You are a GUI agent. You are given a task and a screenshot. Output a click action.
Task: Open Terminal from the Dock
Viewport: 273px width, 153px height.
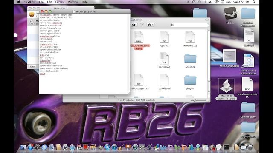pyautogui.click(x=226, y=147)
